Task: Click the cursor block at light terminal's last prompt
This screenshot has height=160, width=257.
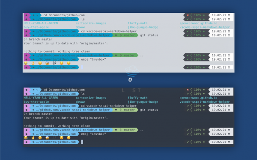Action: pyautogui.click(x=82, y=67)
